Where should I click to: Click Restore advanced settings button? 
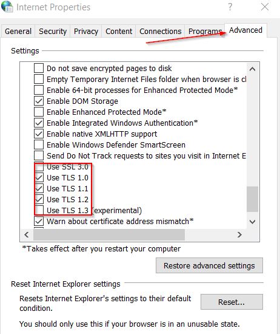click(209, 265)
